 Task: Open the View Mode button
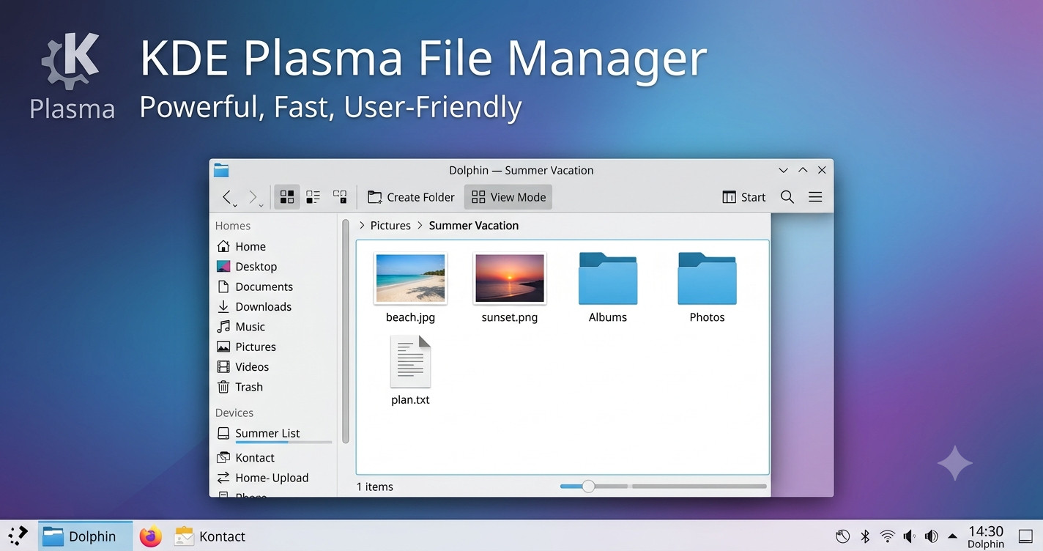coord(508,197)
